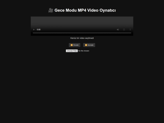The height and width of the screenshot is (123, 164).
Task: Click the skip-forward icon inside Sonraki button
Action: (x=86, y=45)
